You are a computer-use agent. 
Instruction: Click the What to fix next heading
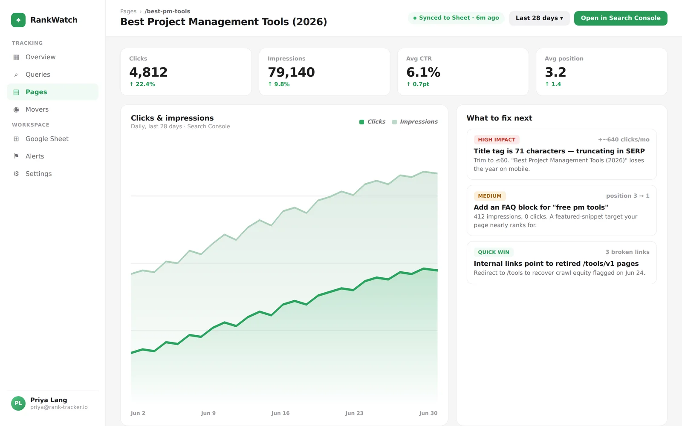coord(500,118)
